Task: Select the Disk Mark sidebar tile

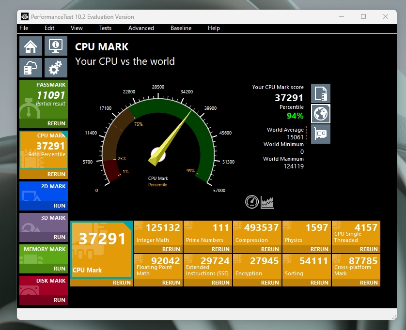Action: [x=44, y=285]
